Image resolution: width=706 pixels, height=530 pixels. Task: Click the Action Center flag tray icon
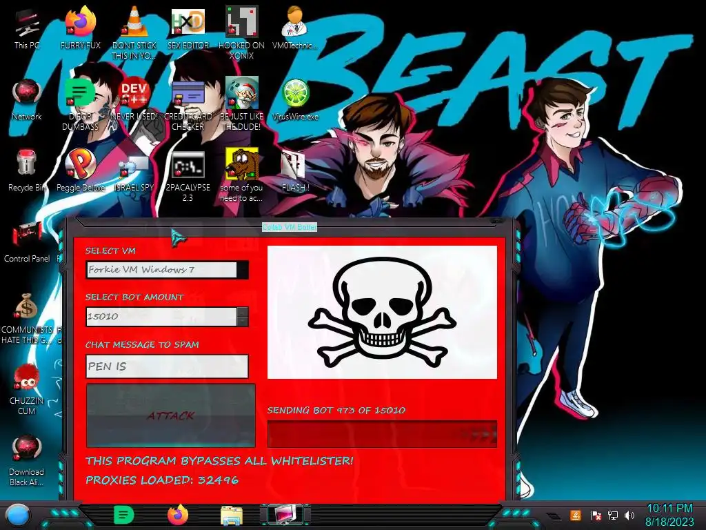tap(596, 515)
